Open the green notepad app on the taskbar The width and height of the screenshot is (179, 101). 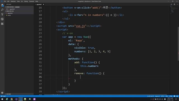(25, 99)
